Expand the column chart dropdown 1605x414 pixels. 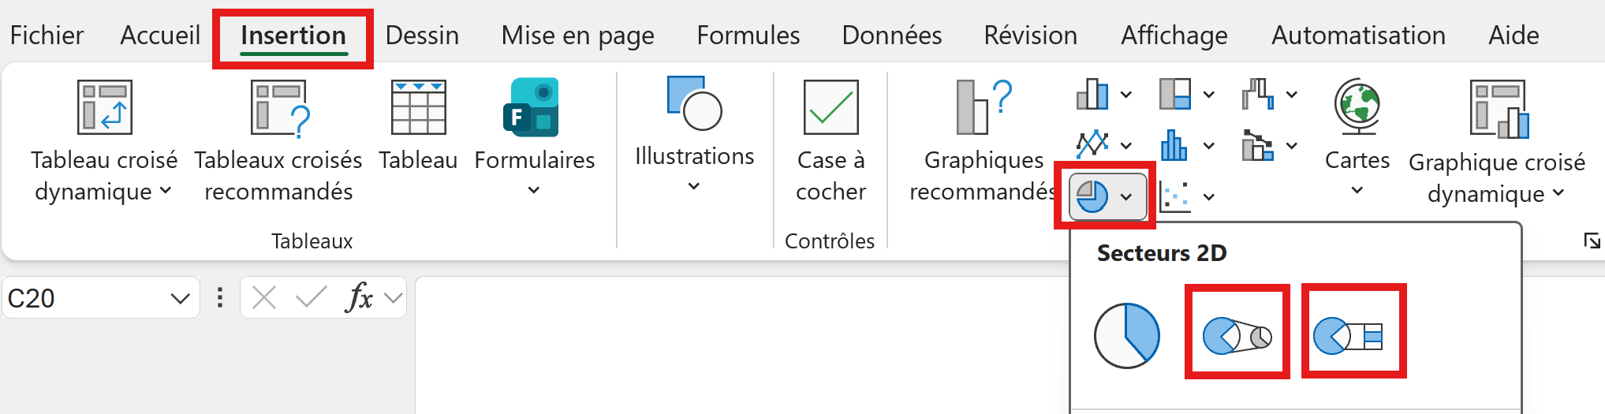click(x=1126, y=95)
